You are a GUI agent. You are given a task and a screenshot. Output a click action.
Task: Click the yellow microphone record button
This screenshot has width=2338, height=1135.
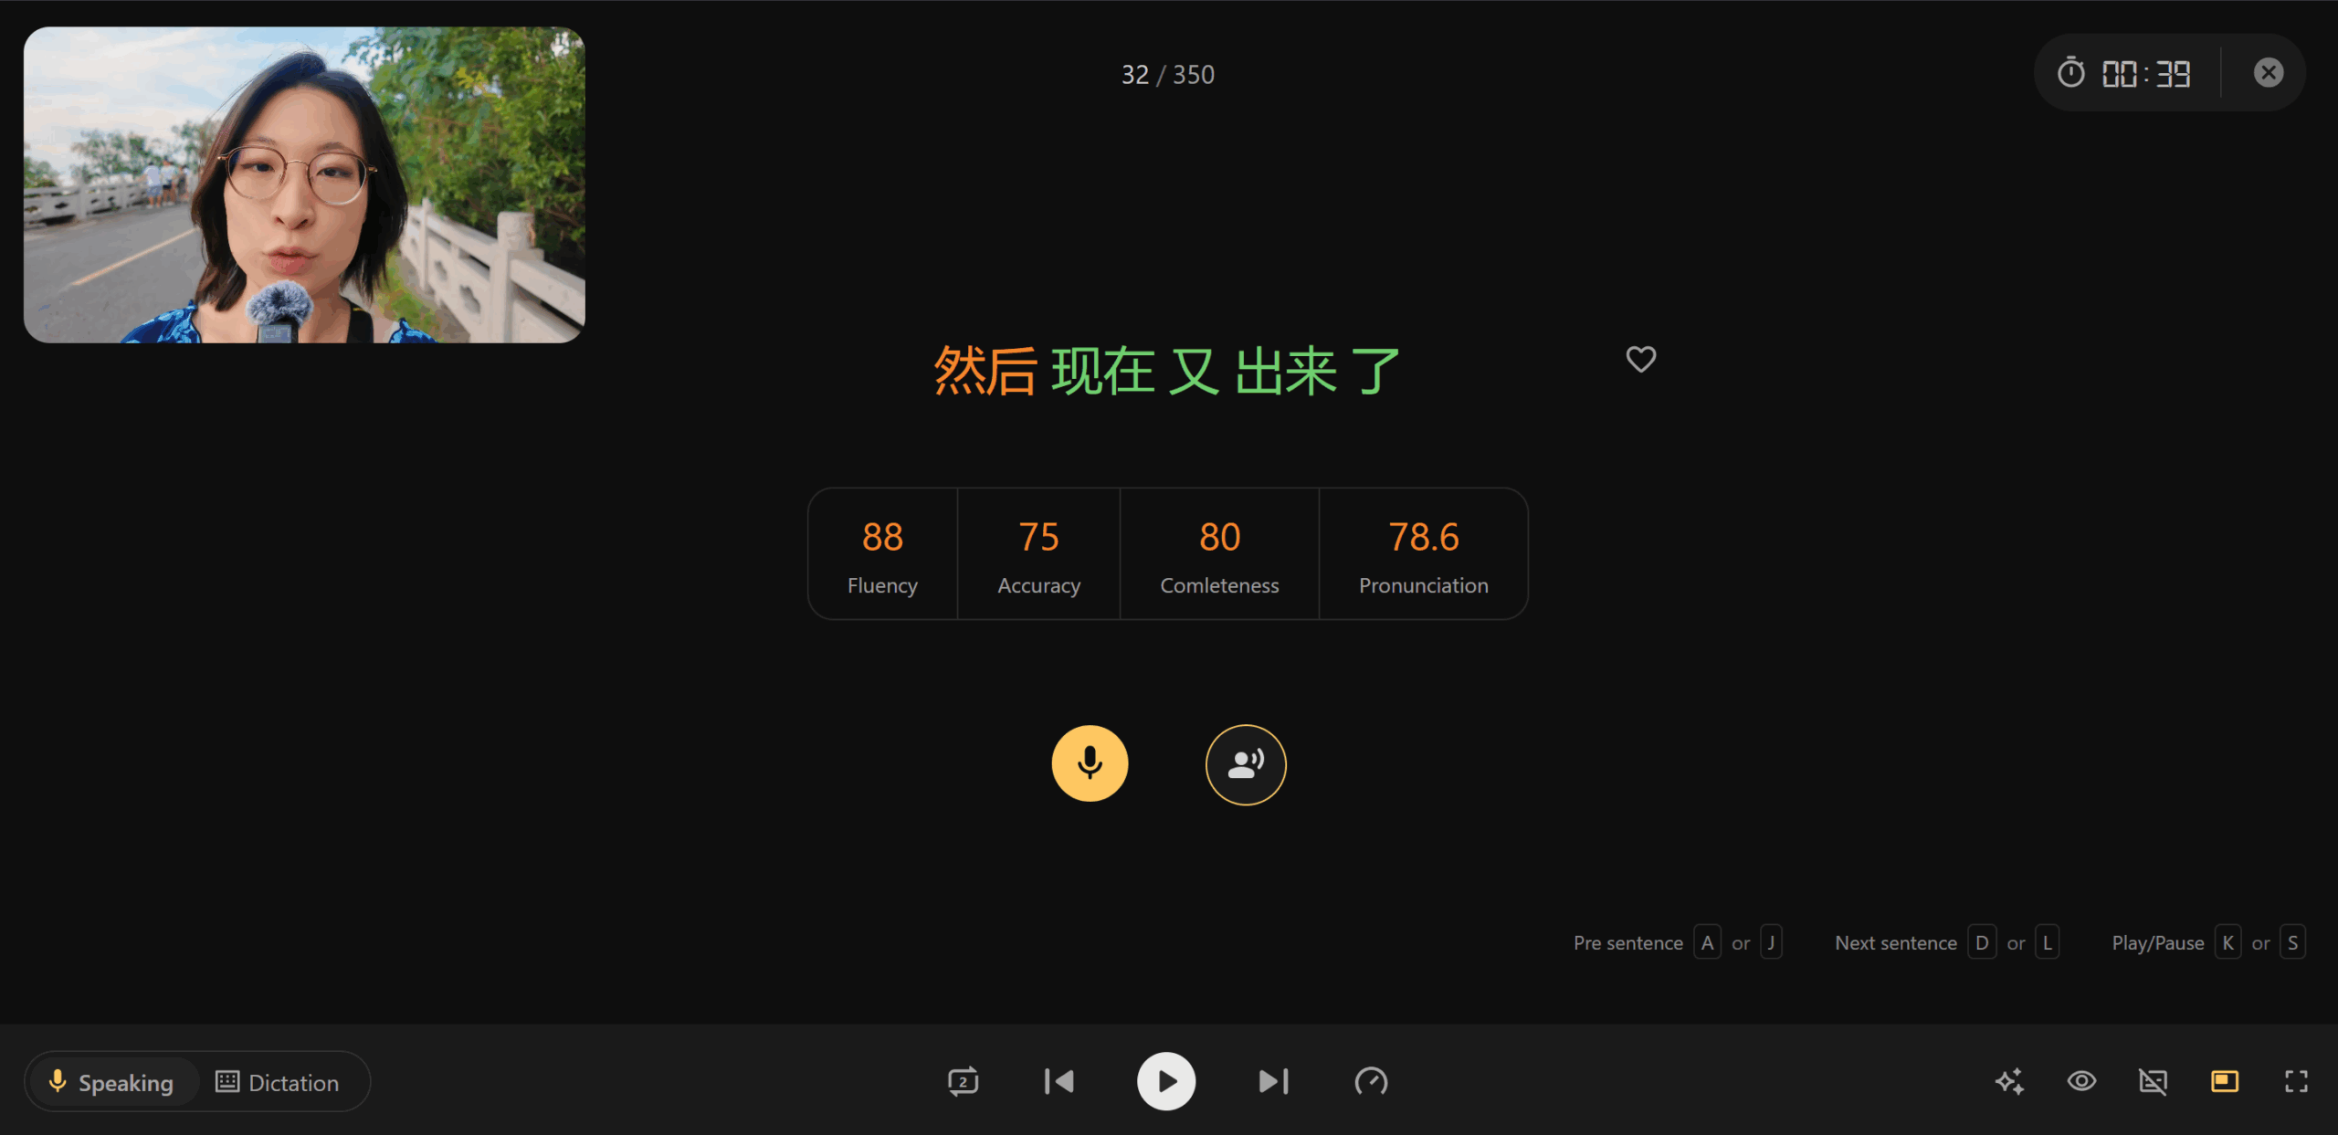1089,763
